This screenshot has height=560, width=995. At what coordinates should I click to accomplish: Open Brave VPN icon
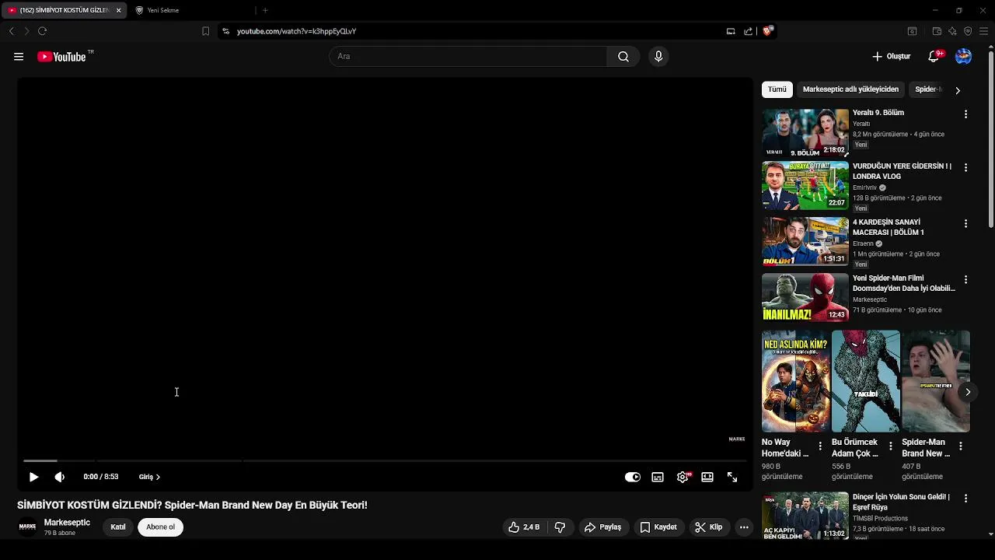tap(968, 31)
